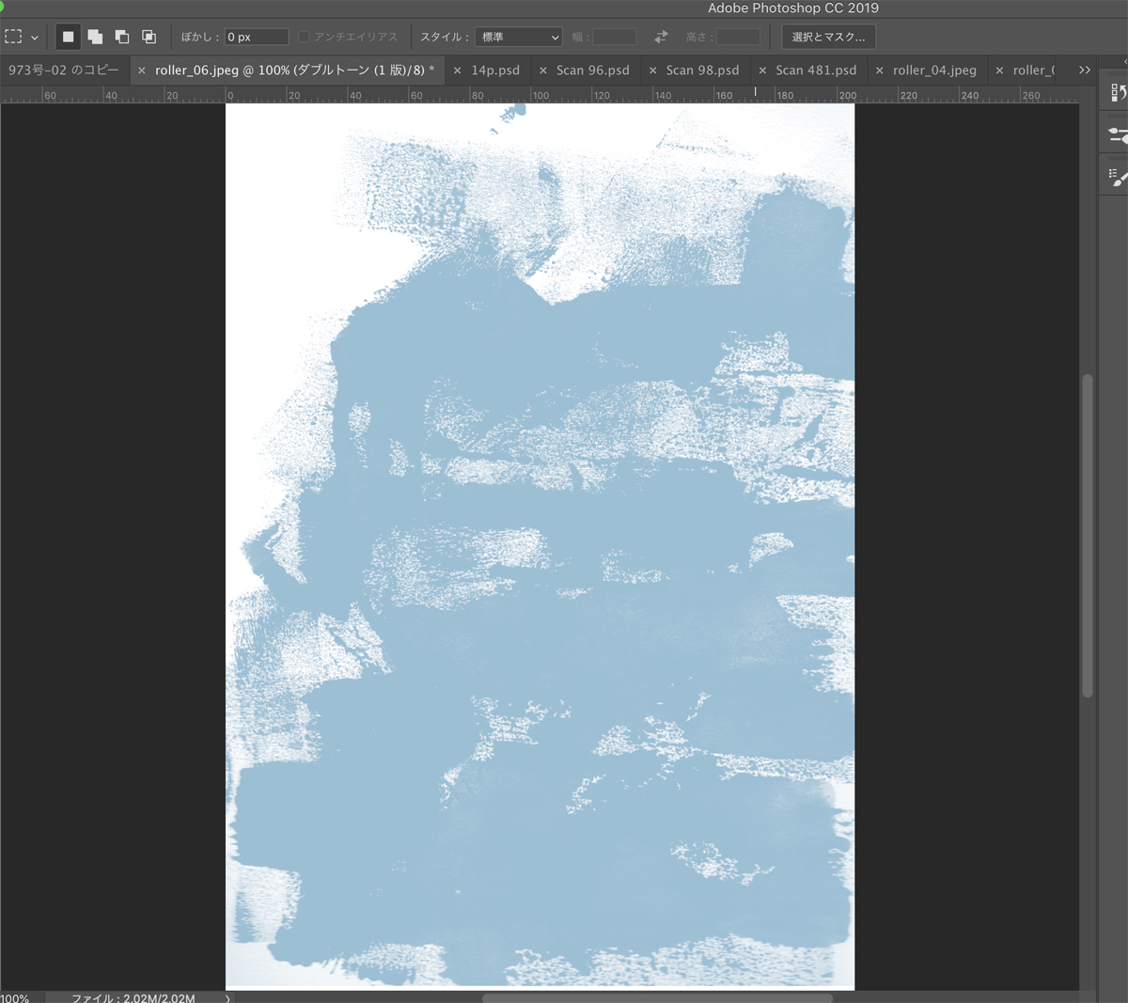
Task: Open the スタイル dropdown showing 標準
Action: (518, 37)
